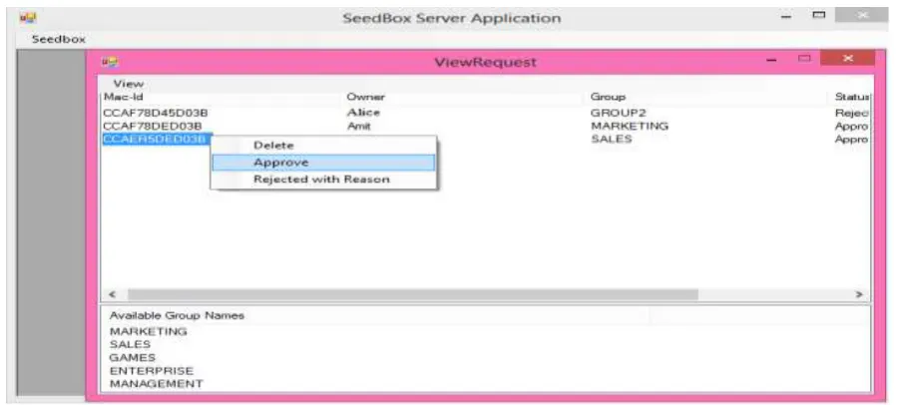This screenshot has width=899, height=405.
Task: Choose Approve from the context menu
Action: tap(324, 163)
